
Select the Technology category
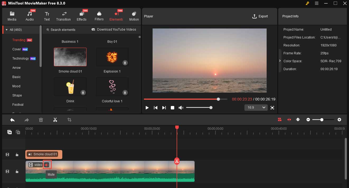click(x=21, y=59)
